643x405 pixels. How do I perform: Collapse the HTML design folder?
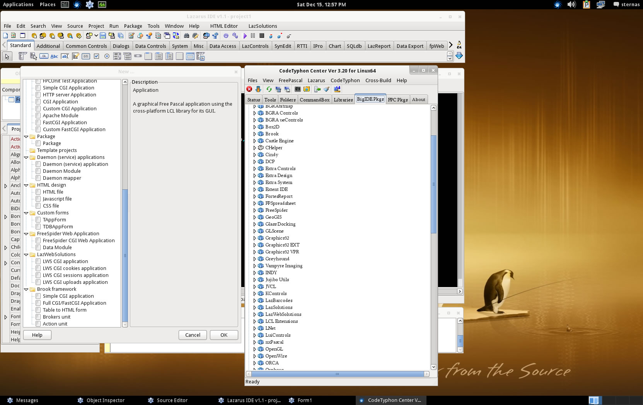[x=26, y=185]
